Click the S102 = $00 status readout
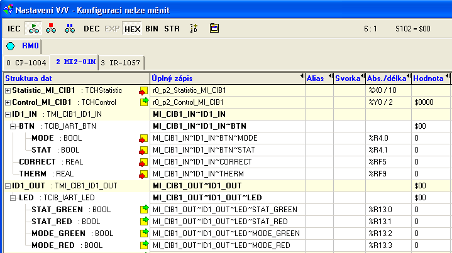 click(413, 29)
